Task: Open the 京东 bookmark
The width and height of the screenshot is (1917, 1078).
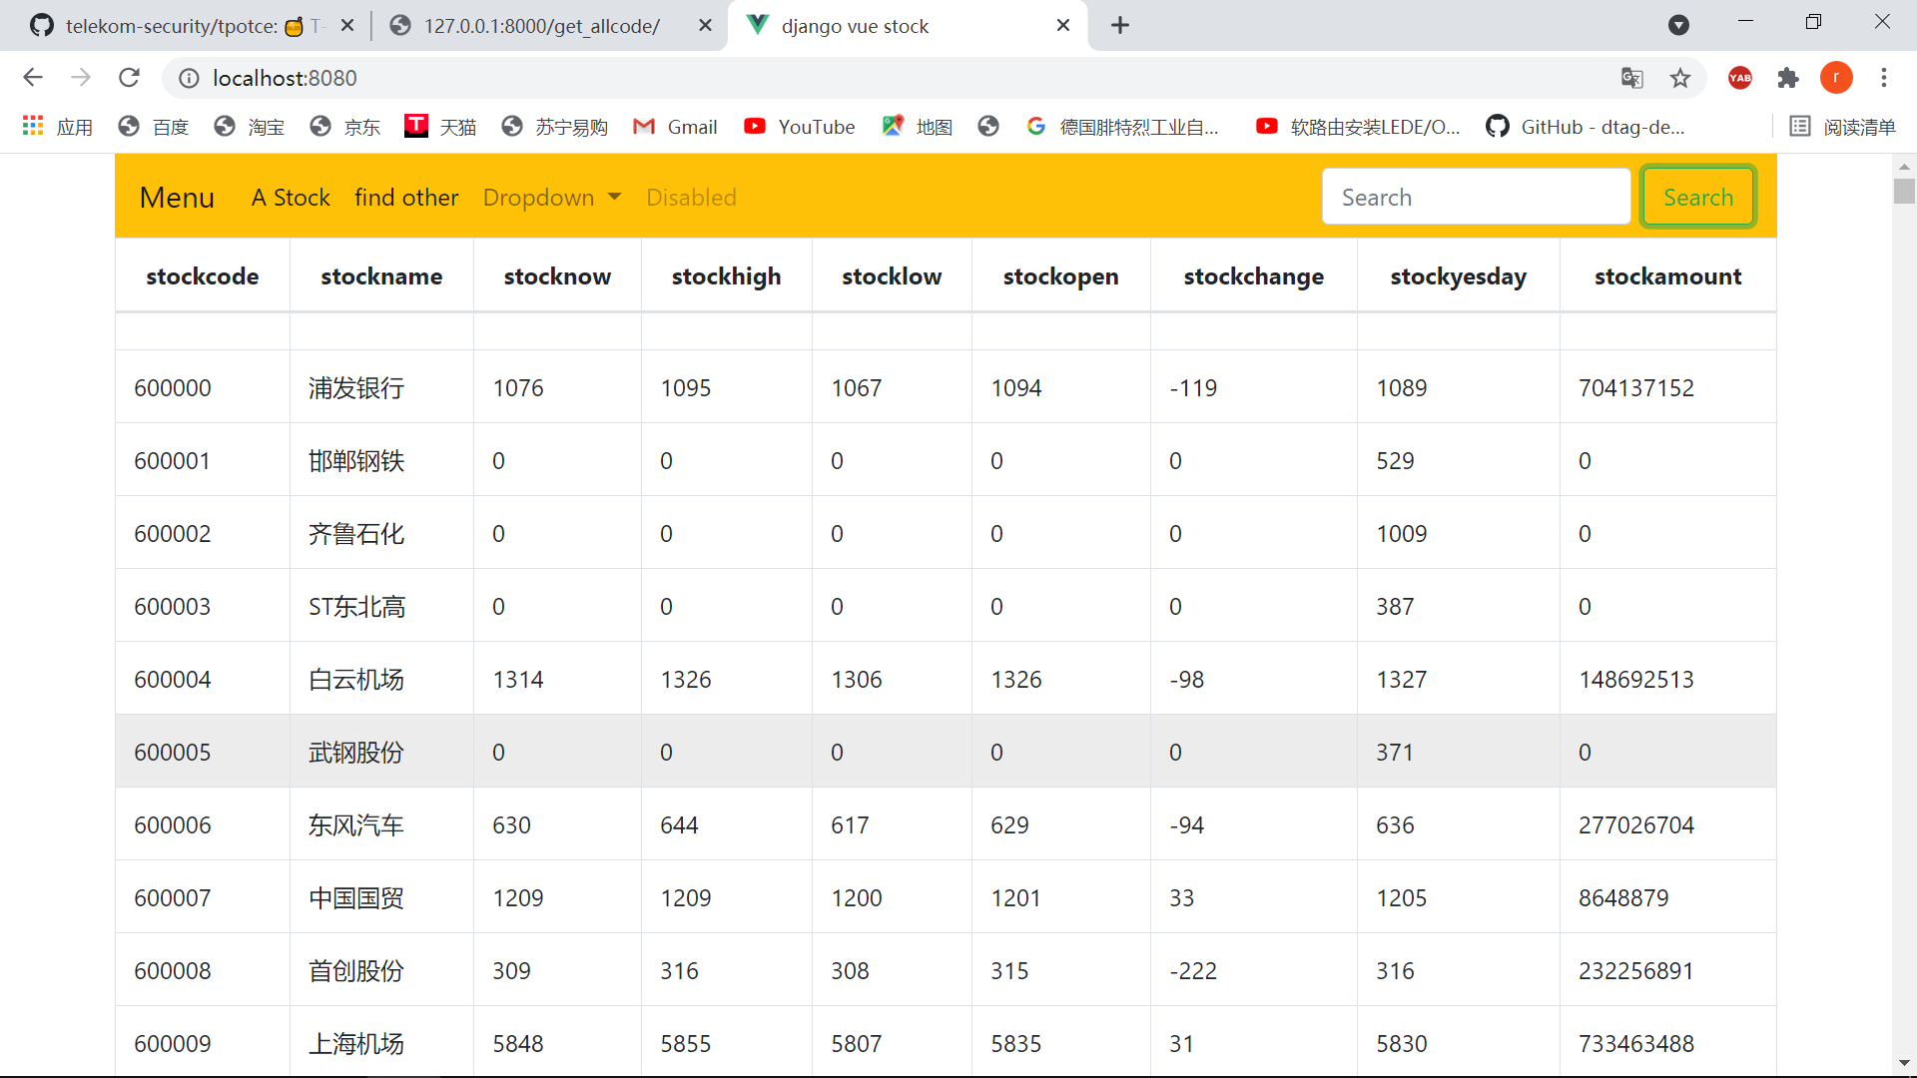Action: (345, 127)
